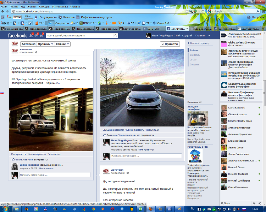Click comment field under Sportage post
The image size is (266, 212).
55,175
